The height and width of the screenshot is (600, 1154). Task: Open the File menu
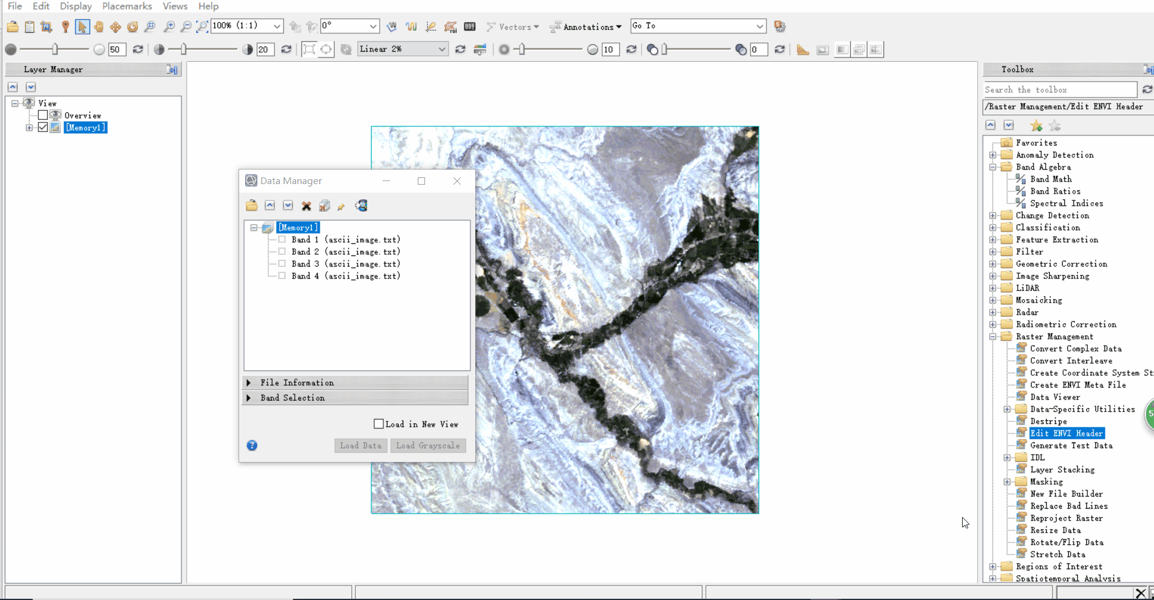pyautogui.click(x=15, y=6)
